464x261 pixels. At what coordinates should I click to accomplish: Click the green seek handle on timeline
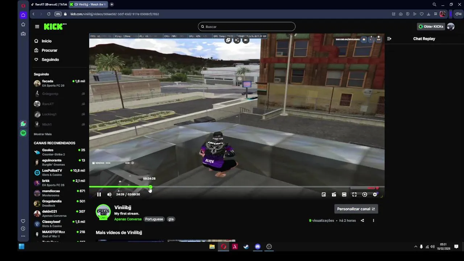(150, 187)
